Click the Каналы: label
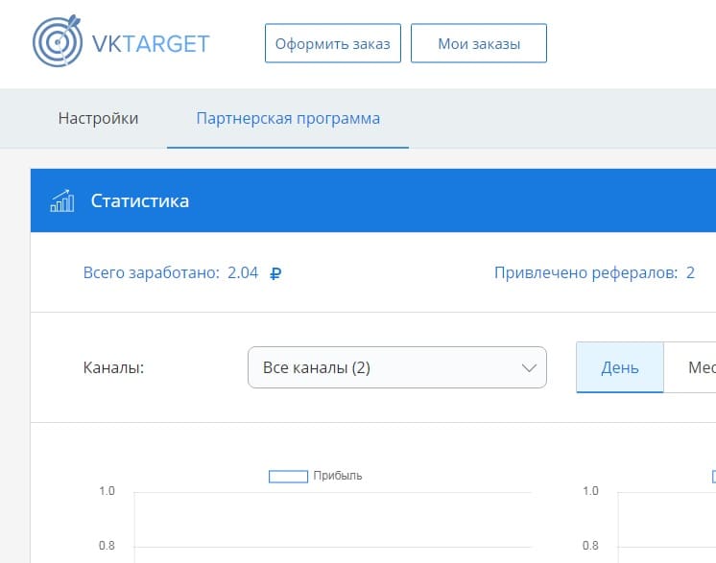716x563 pixels. [113, 367]
